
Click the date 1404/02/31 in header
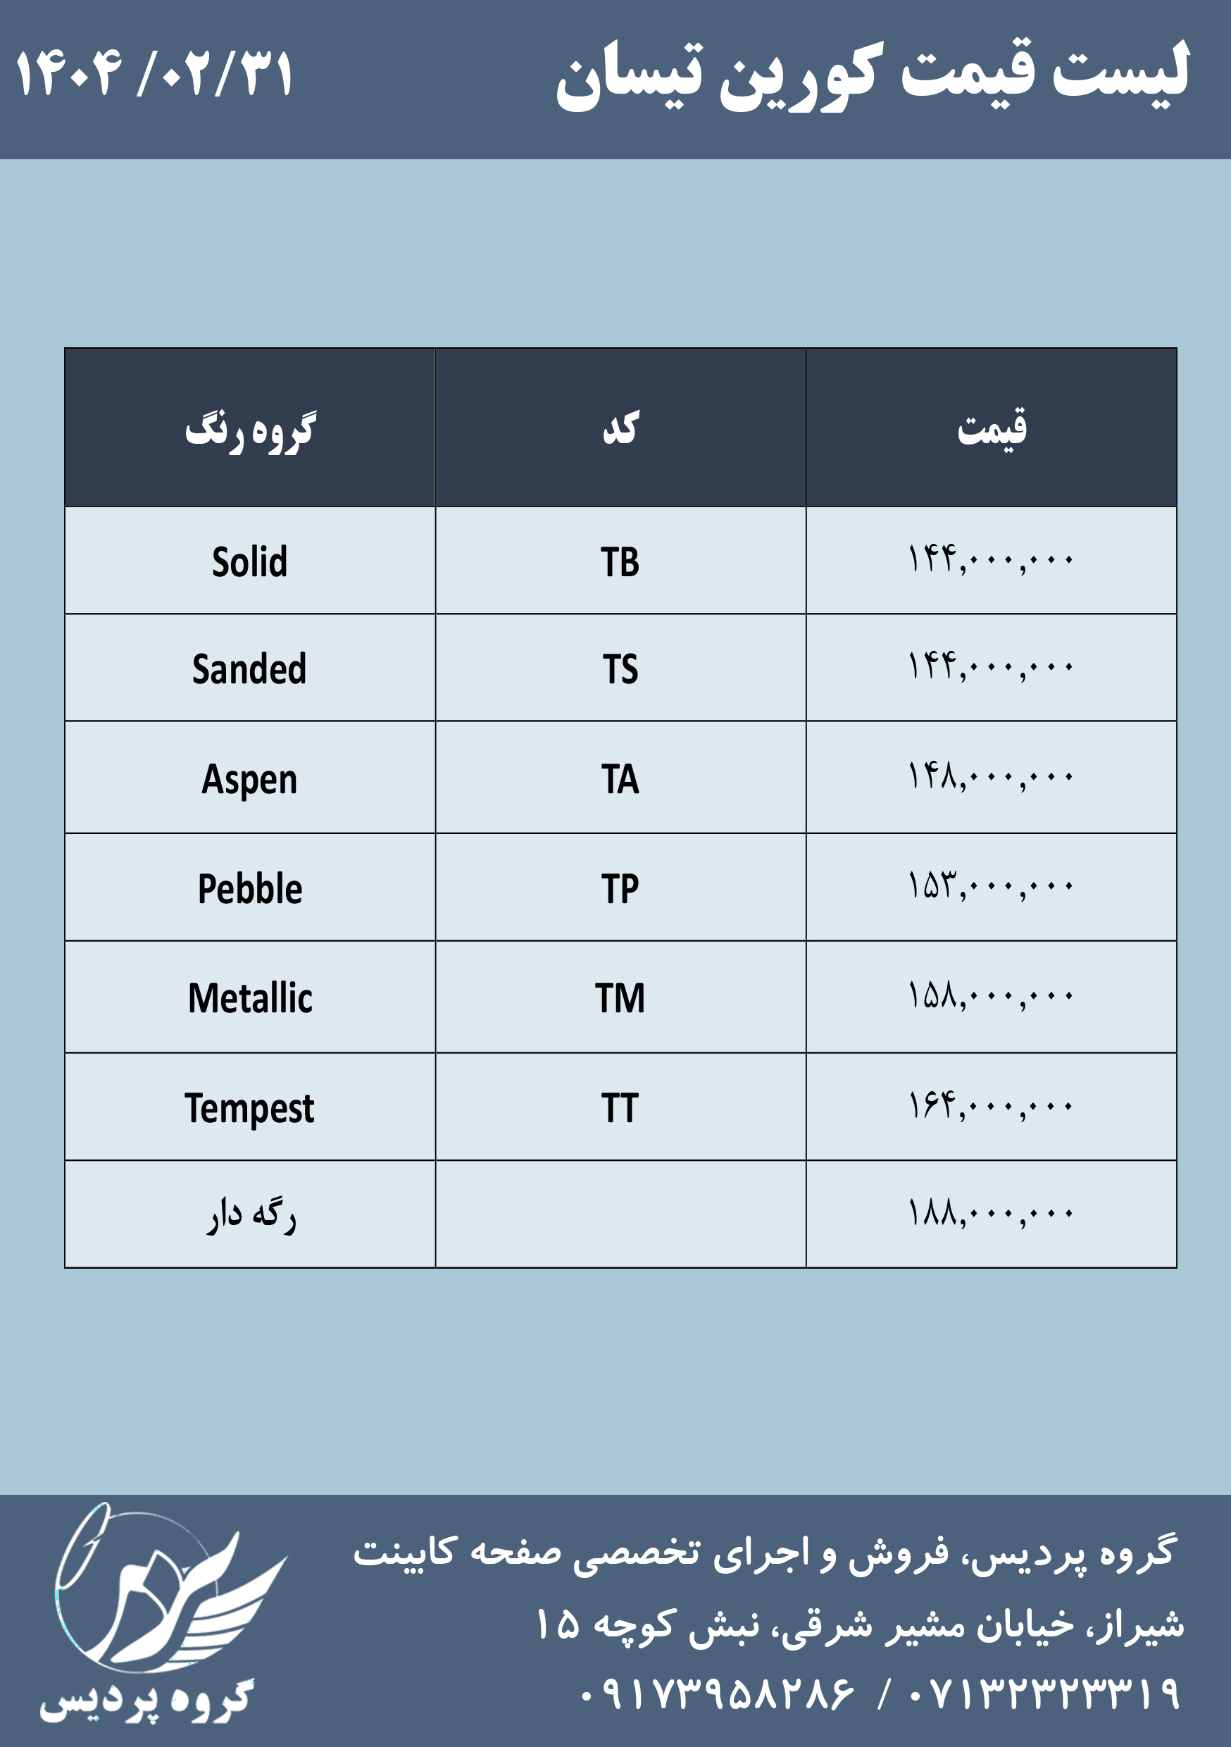point(154,75)
